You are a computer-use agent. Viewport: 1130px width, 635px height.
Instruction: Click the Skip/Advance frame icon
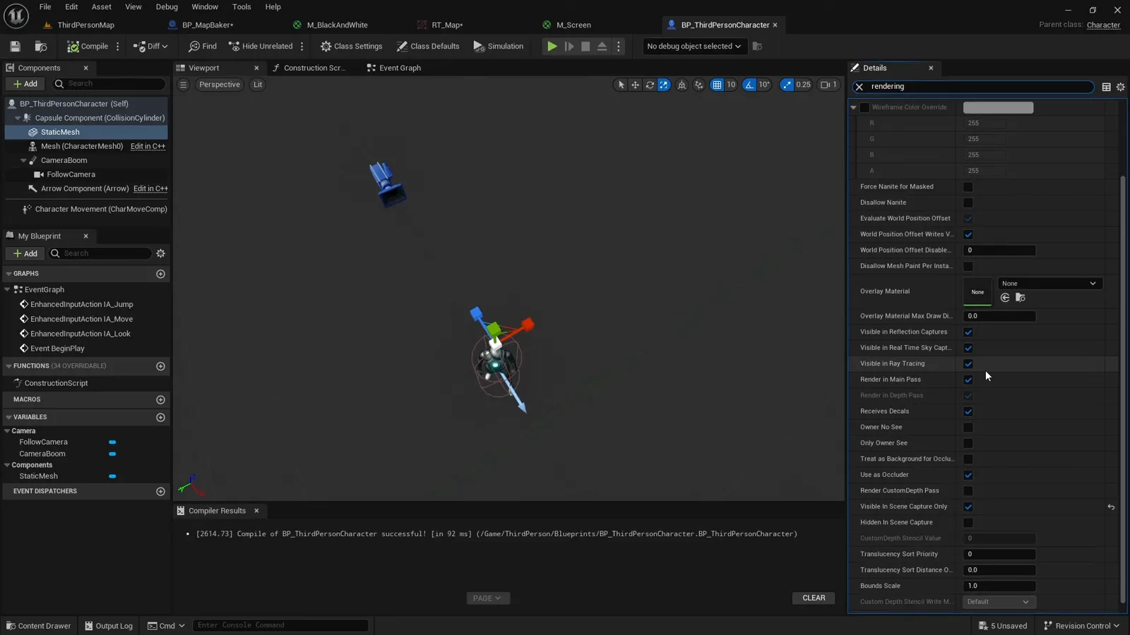pyautogui.click(x=569, y=47)
